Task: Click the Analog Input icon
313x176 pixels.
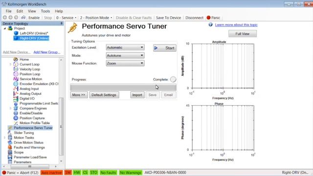Action: point(16,89)
